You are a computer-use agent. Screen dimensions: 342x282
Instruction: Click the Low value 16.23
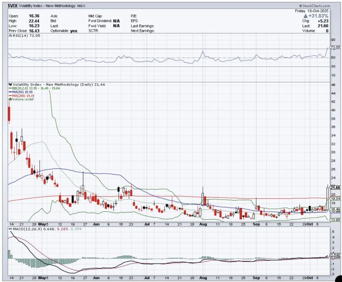(34, 26)
